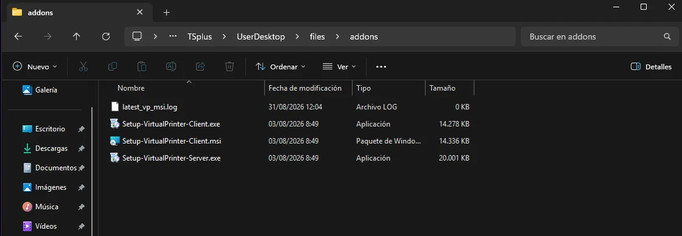Add a new tab with plus button

(166, 12)
